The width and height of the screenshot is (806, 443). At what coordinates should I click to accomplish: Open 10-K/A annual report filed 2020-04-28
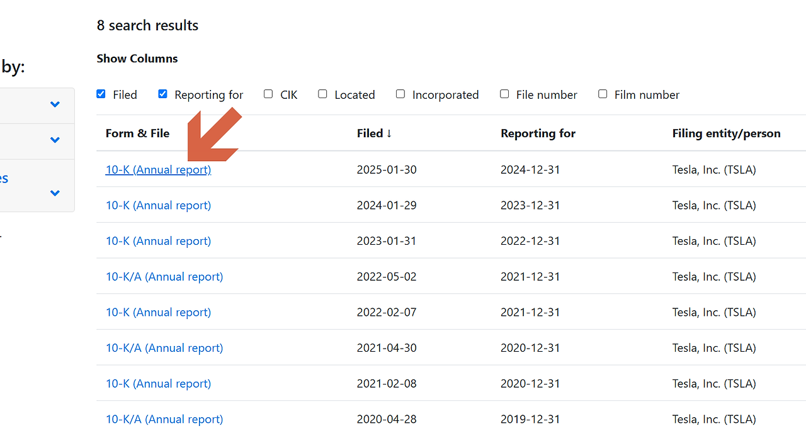[x=164, y=419]
